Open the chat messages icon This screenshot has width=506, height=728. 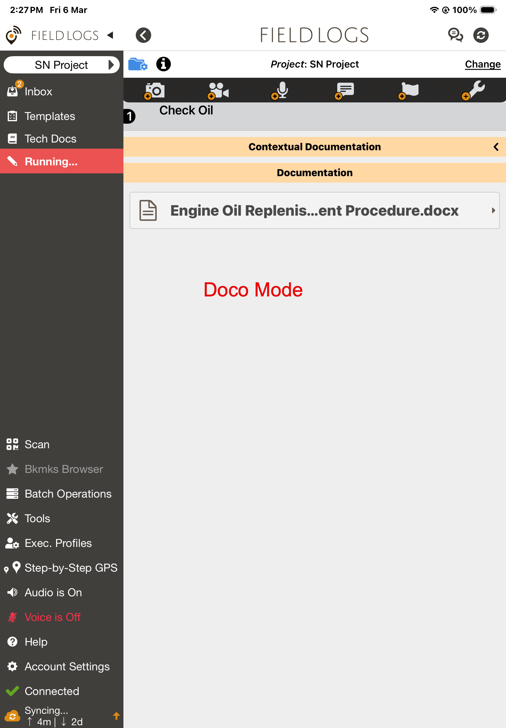tap(456, 35)
